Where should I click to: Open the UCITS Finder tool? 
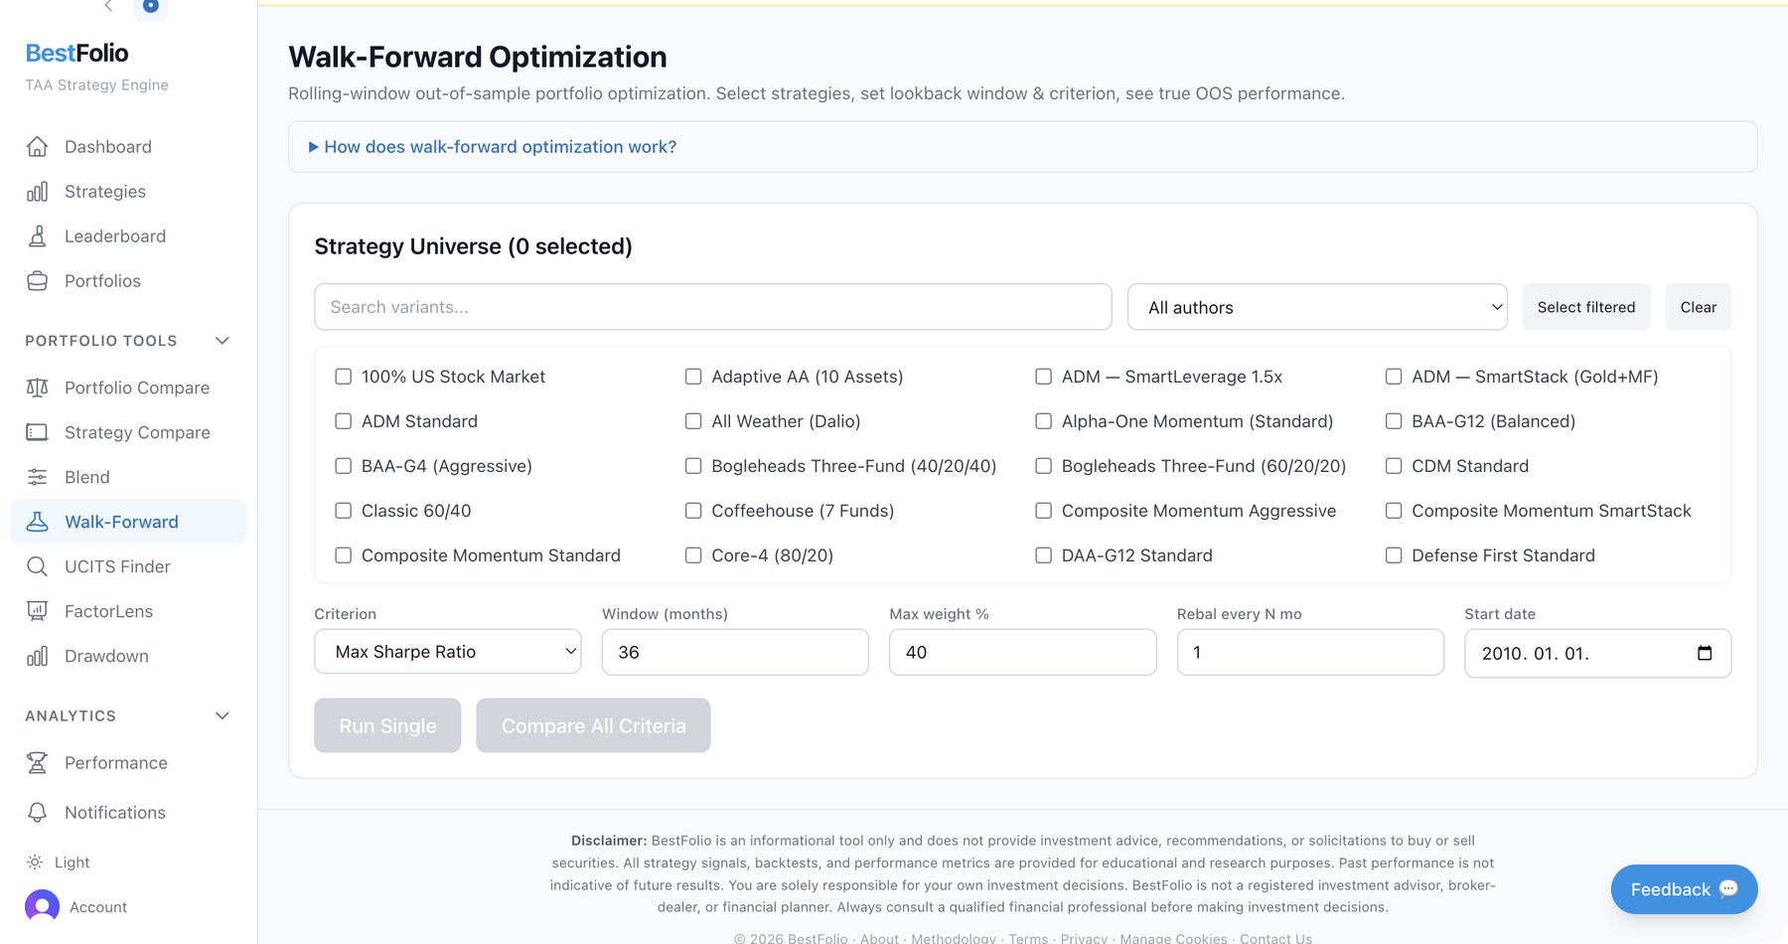(116, 565)
